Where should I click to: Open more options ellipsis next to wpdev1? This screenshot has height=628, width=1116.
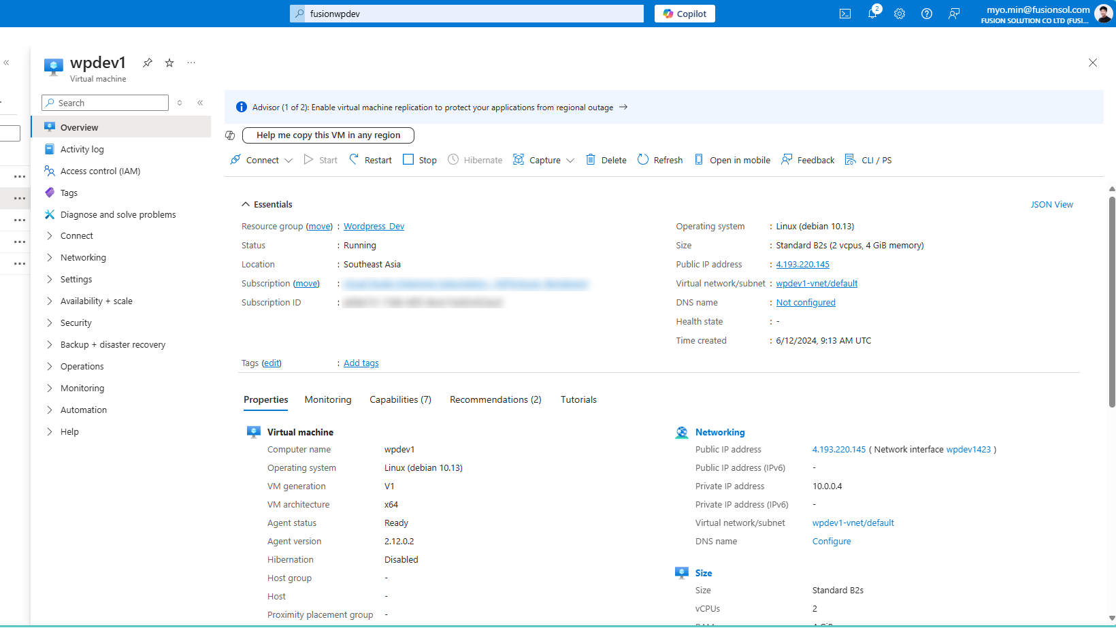click(x=191, y=63)
